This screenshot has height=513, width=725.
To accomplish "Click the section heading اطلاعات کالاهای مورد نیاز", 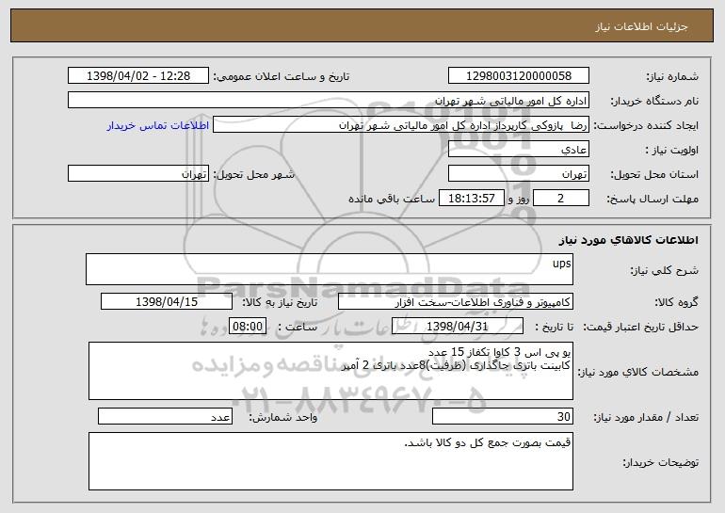I will (628, 239).
